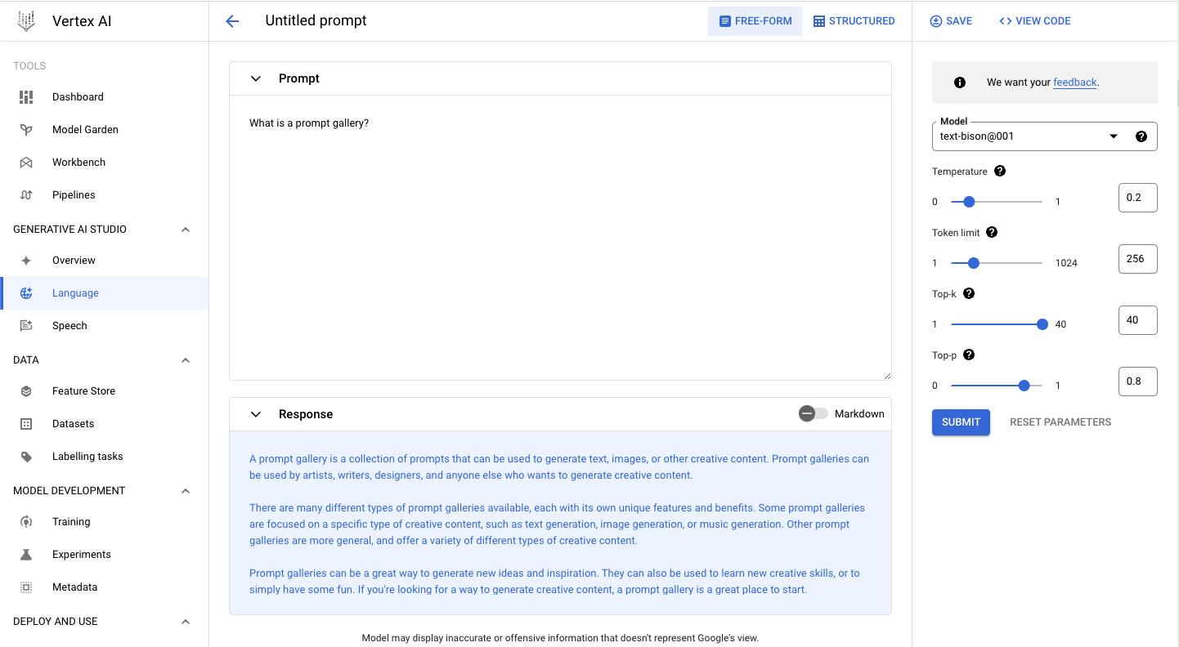
Task: Toggle the Markdown switch in Response
Action: click(814, 413)
